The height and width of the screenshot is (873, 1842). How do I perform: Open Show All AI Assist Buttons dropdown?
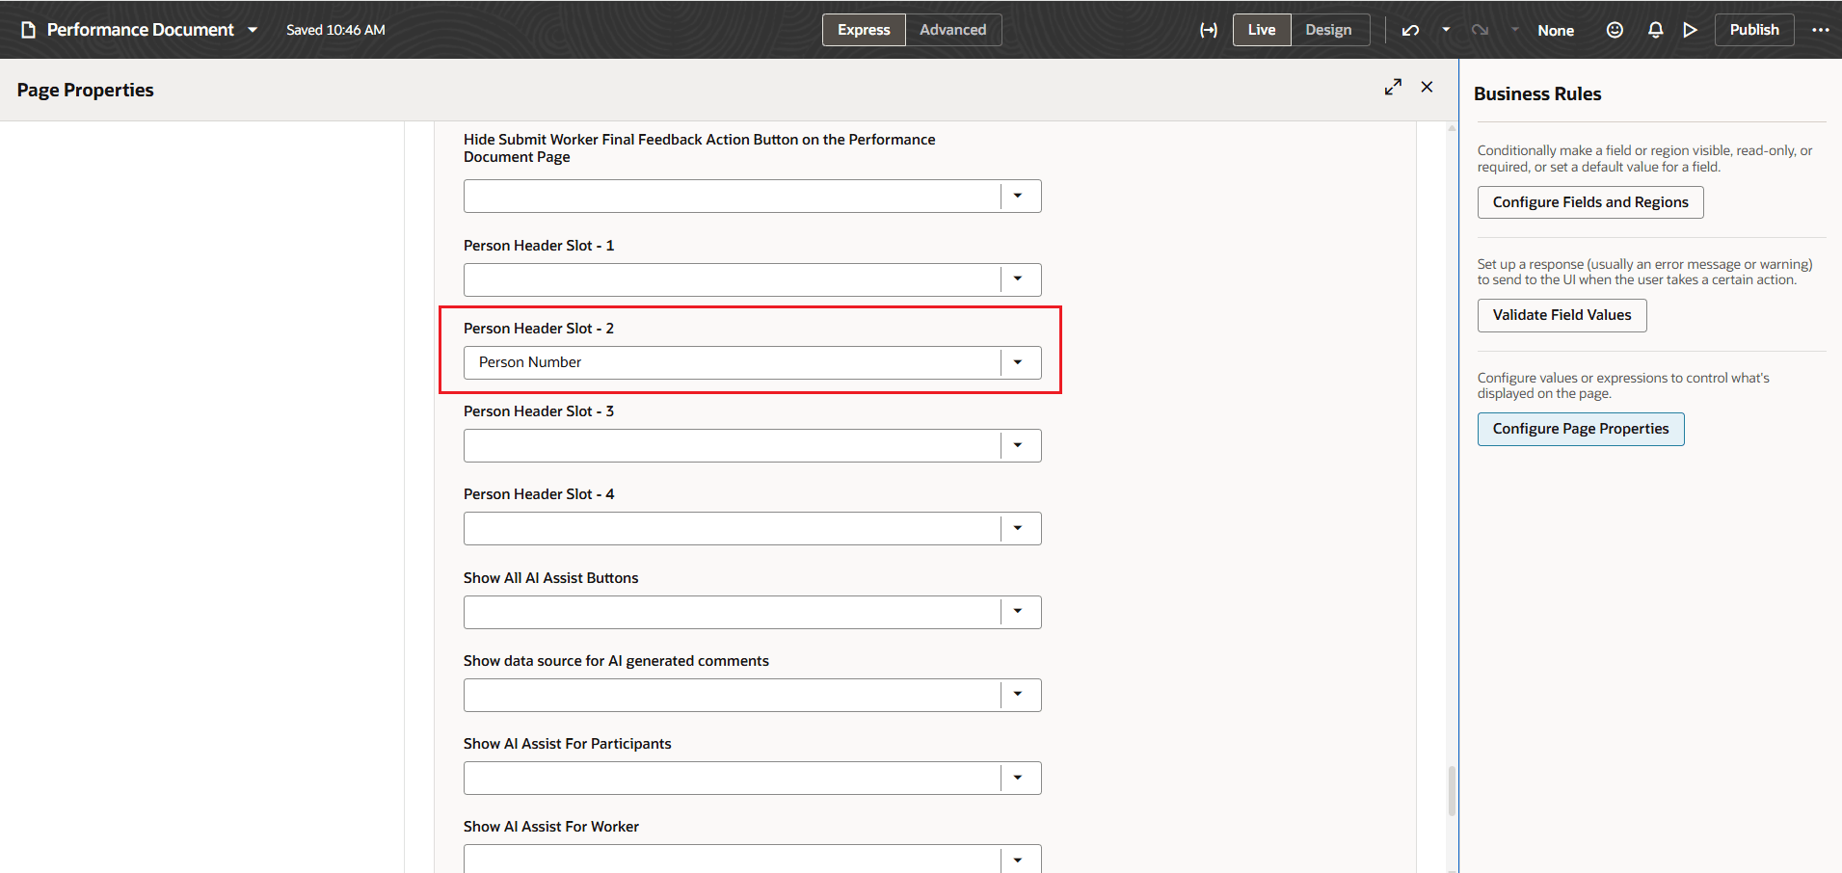pos(1019,612)
